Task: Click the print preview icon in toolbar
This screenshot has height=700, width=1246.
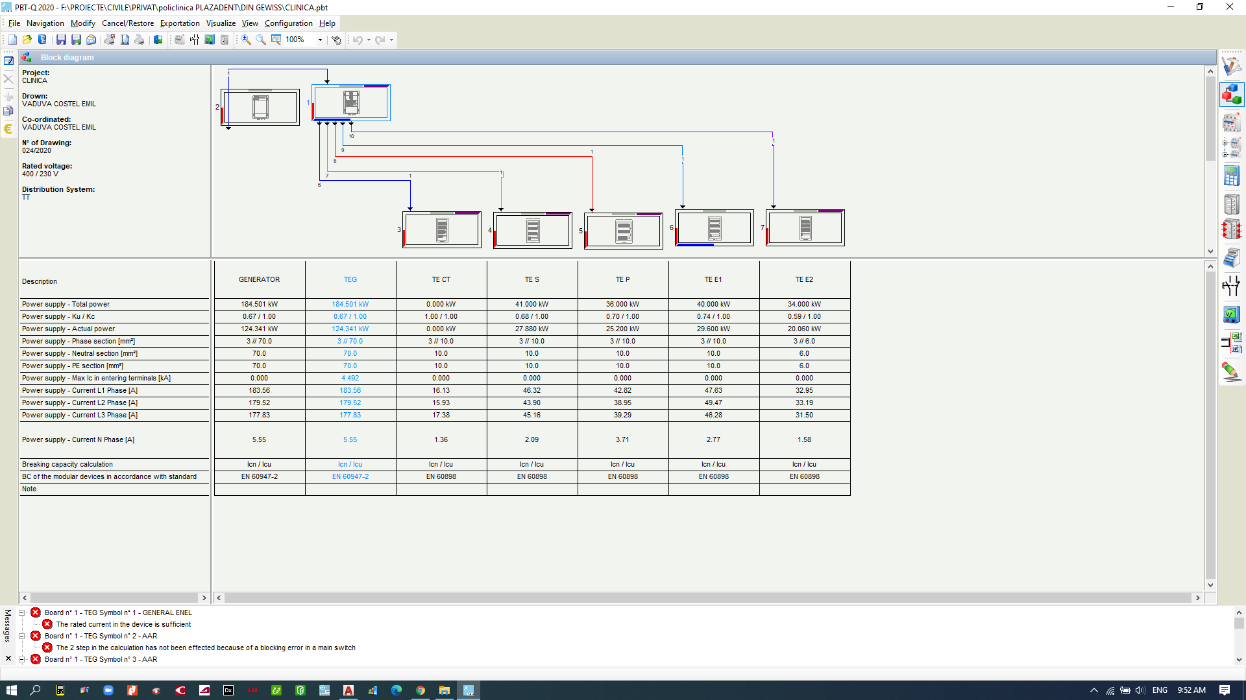Action: [110, 40]
